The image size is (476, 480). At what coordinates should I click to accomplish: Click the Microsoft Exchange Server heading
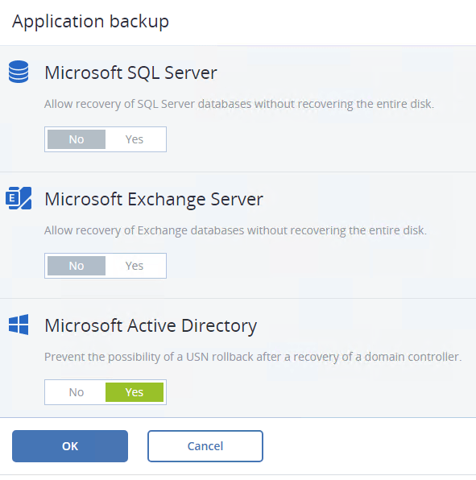154,199
